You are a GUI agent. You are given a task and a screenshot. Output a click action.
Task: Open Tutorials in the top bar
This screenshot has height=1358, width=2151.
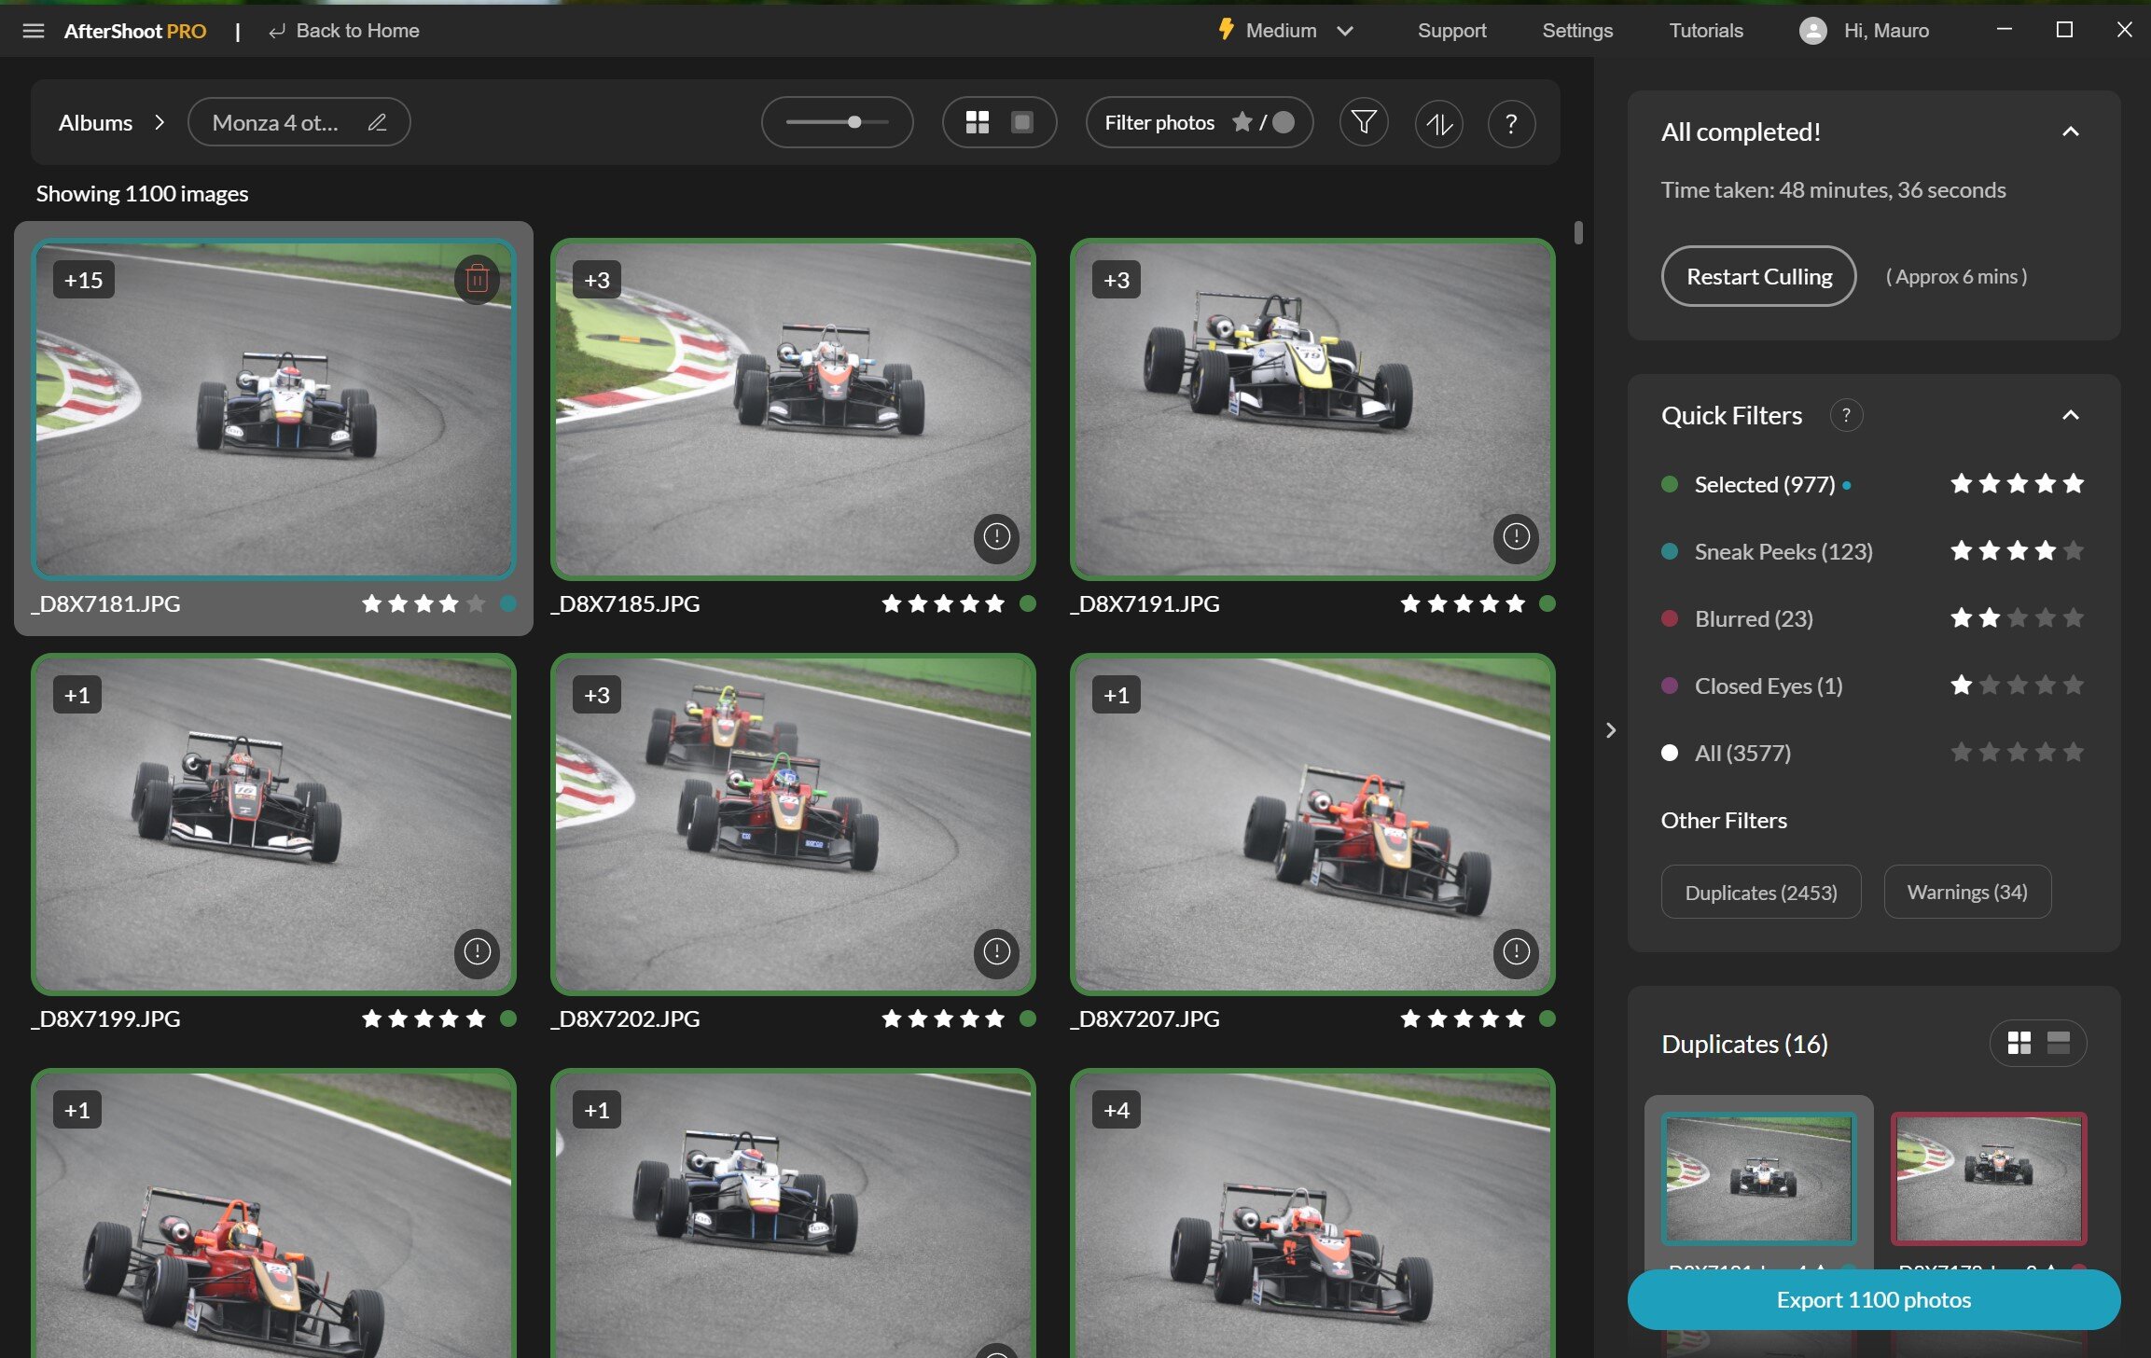1705,31
